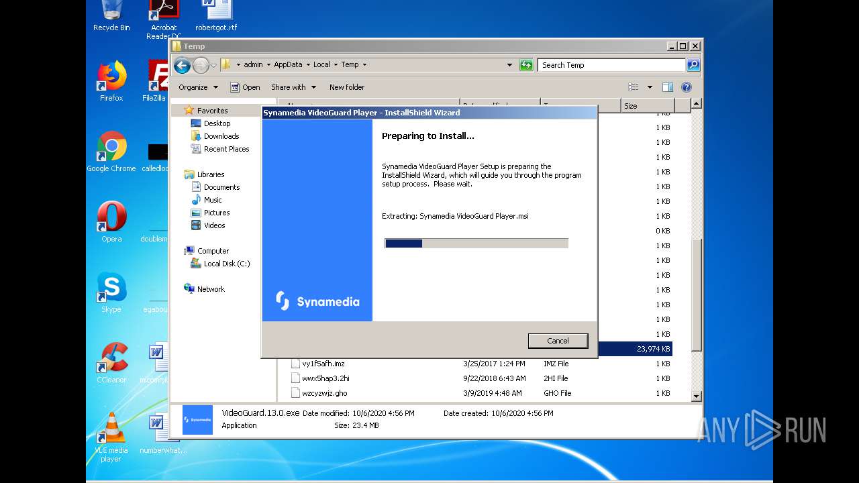Launch VLC media player shortcut

click(111, 436)
